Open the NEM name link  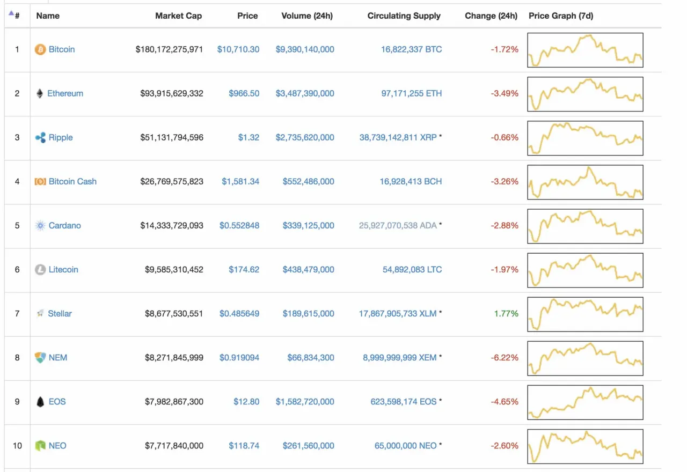click(58, 357)
